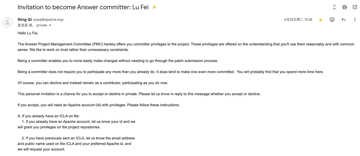Click the email subject line title
360x156 pixels.
click(x=83, y=7)
